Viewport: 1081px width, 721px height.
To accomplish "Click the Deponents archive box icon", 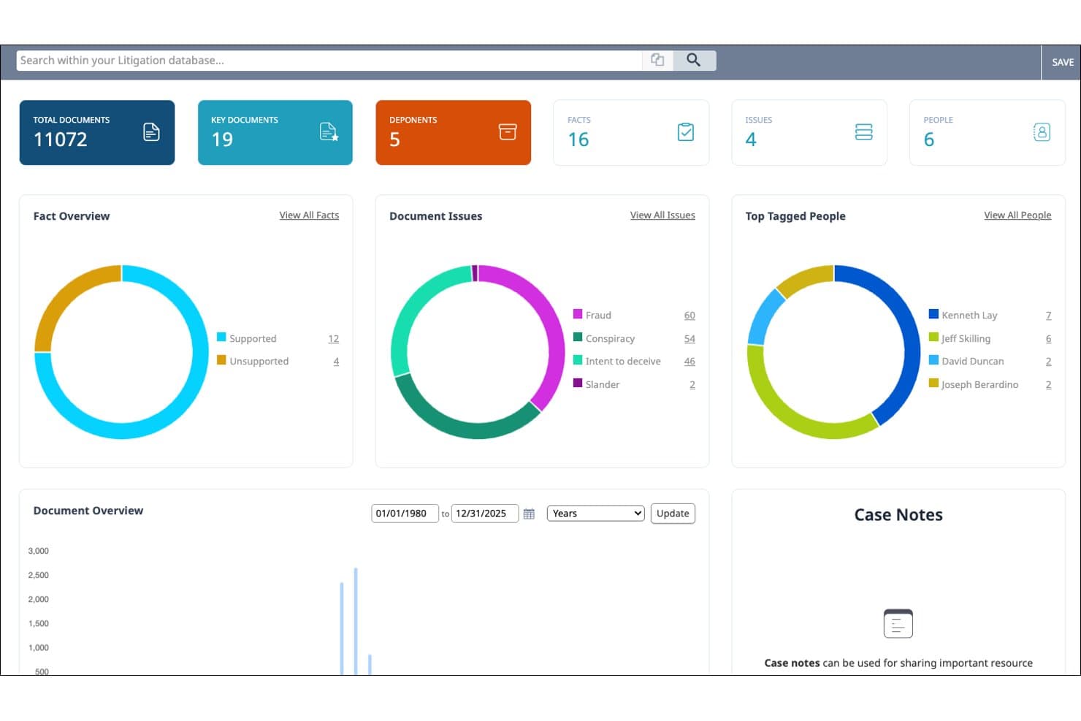I will click(x=508, y=132).
